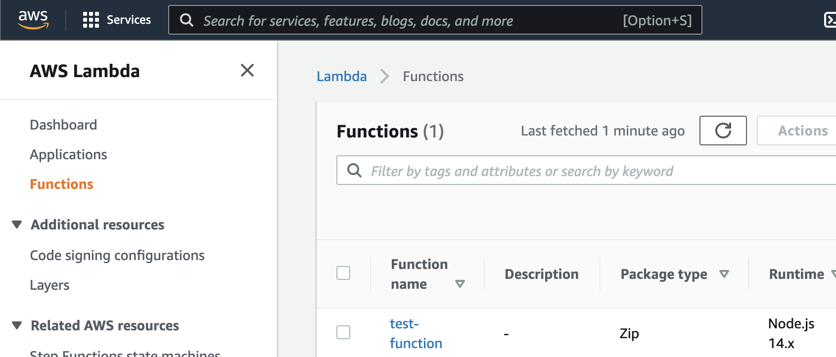Check the test-function row checkbox
Screen dimensions: 836x357
tap(343, 332)
